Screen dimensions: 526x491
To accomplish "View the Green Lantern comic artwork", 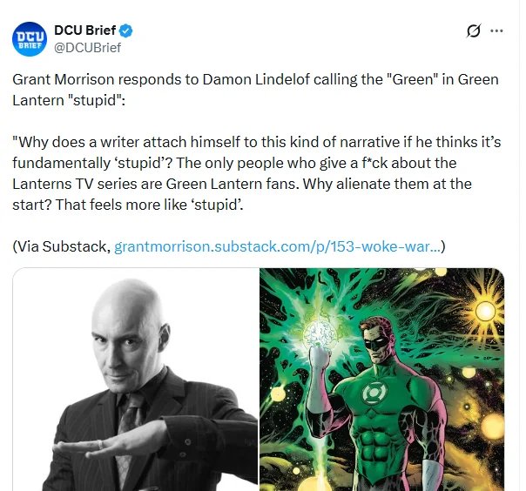I will [x=382, y=380].
